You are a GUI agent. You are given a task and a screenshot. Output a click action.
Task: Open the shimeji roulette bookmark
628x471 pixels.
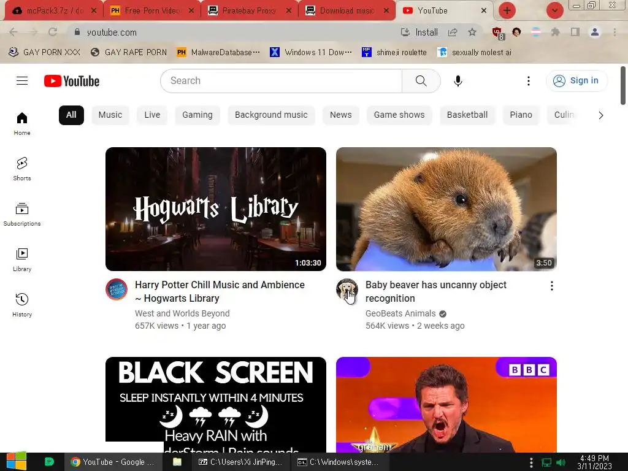tap(394, 52)
